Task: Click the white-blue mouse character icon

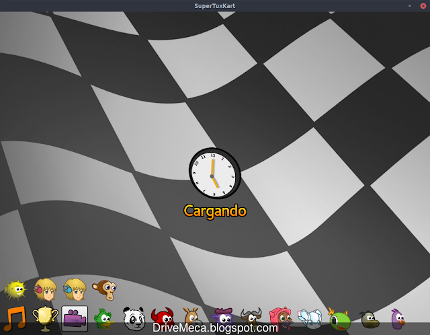Action: click(x=310, y=319)
